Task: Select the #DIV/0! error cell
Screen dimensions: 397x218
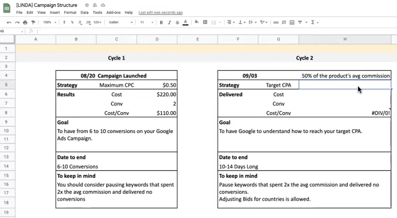Action: pos(345,113)
